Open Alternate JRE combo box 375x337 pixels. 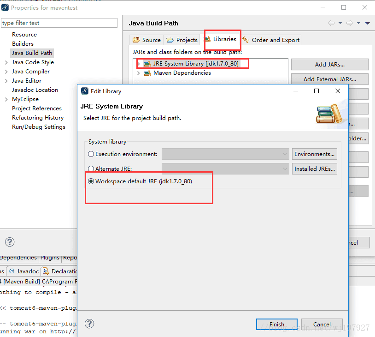click(225, 169)
